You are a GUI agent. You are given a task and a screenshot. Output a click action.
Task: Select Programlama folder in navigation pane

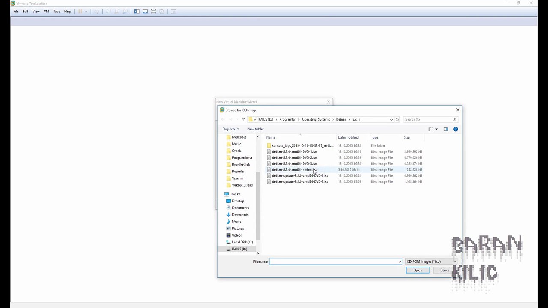point(242,158)
